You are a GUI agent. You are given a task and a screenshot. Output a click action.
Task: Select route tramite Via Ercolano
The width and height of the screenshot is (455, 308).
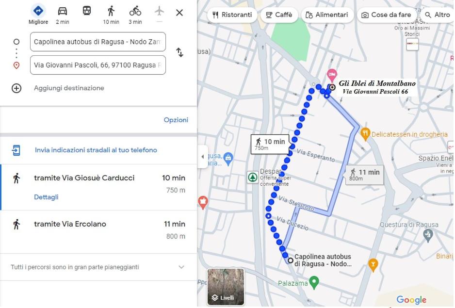(98, 232)
